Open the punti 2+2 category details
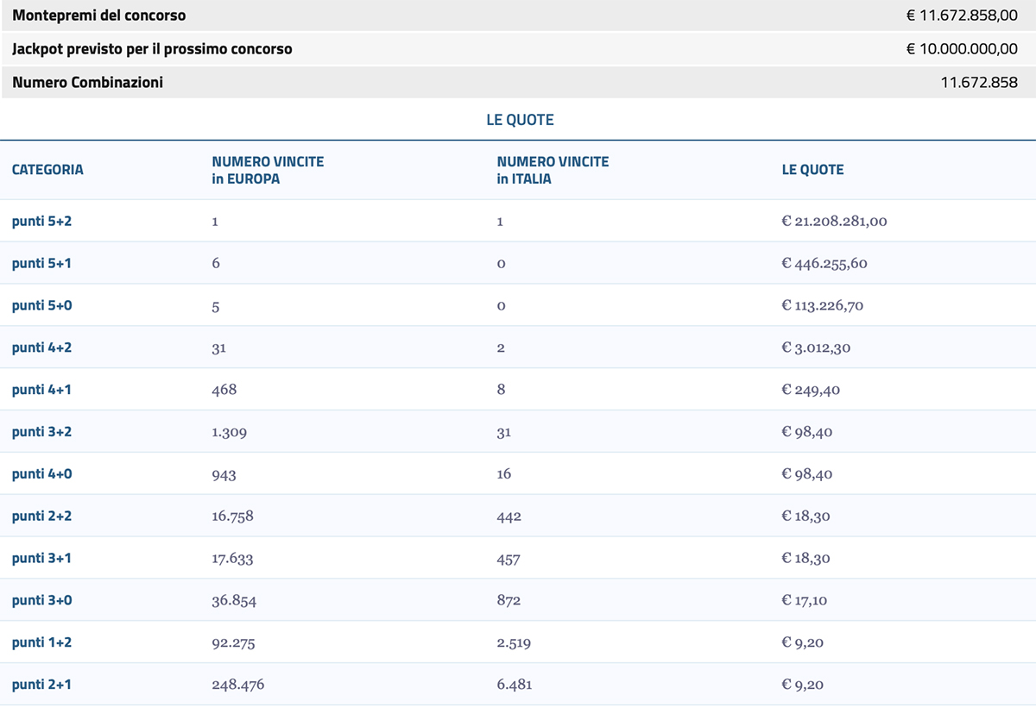The width and height of the screenshot is (1036, 720). (41, 516)
